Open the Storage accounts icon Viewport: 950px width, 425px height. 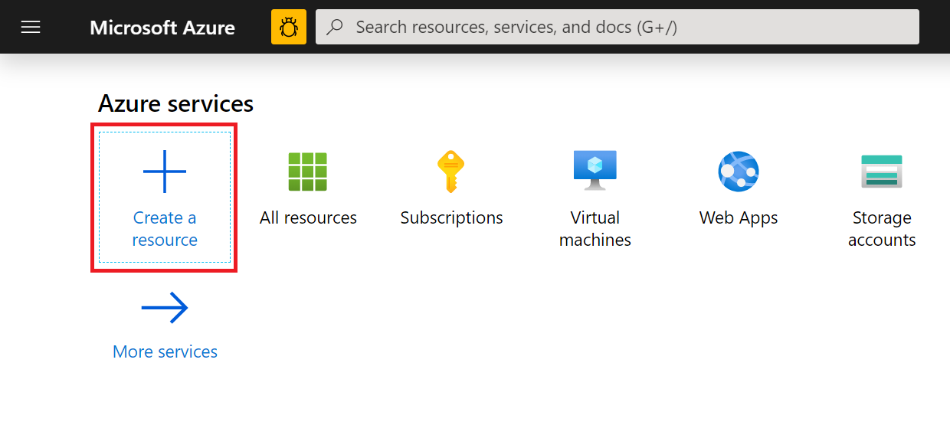point(882,172)
